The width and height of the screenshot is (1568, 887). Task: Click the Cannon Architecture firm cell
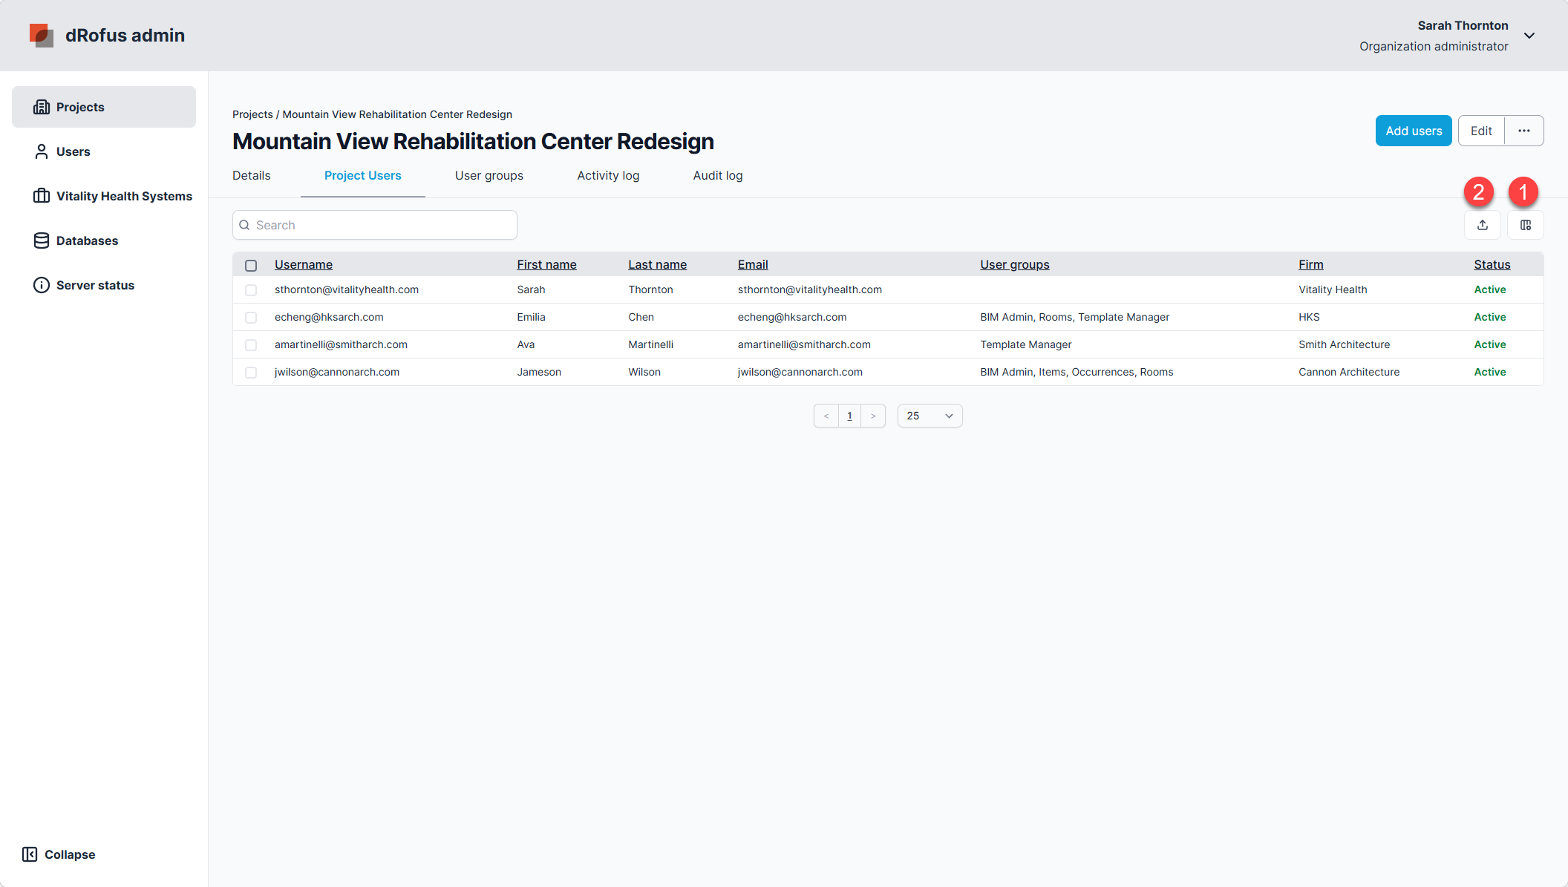[x=1349, y=372]
